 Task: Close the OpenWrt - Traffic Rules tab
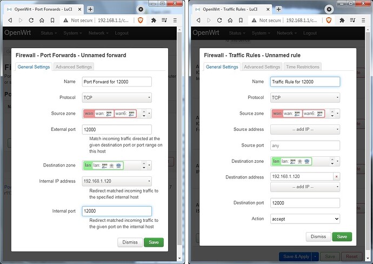tap(268, 9)
